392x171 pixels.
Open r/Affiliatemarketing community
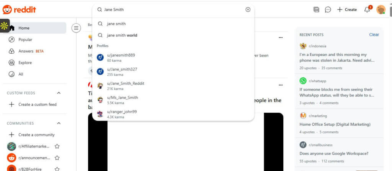(x=34, y=146)
